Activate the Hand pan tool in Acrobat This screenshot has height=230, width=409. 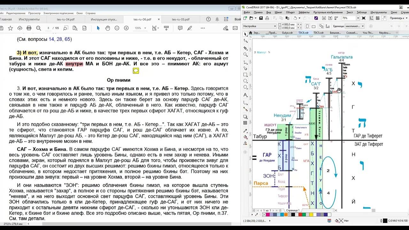tap(108, 28)
